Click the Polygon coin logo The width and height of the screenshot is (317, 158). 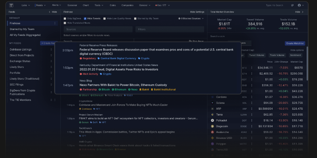tap(212, 144)
